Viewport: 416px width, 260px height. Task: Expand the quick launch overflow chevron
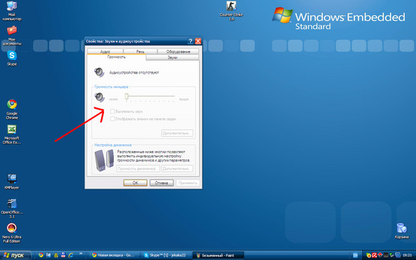point(80,253)
